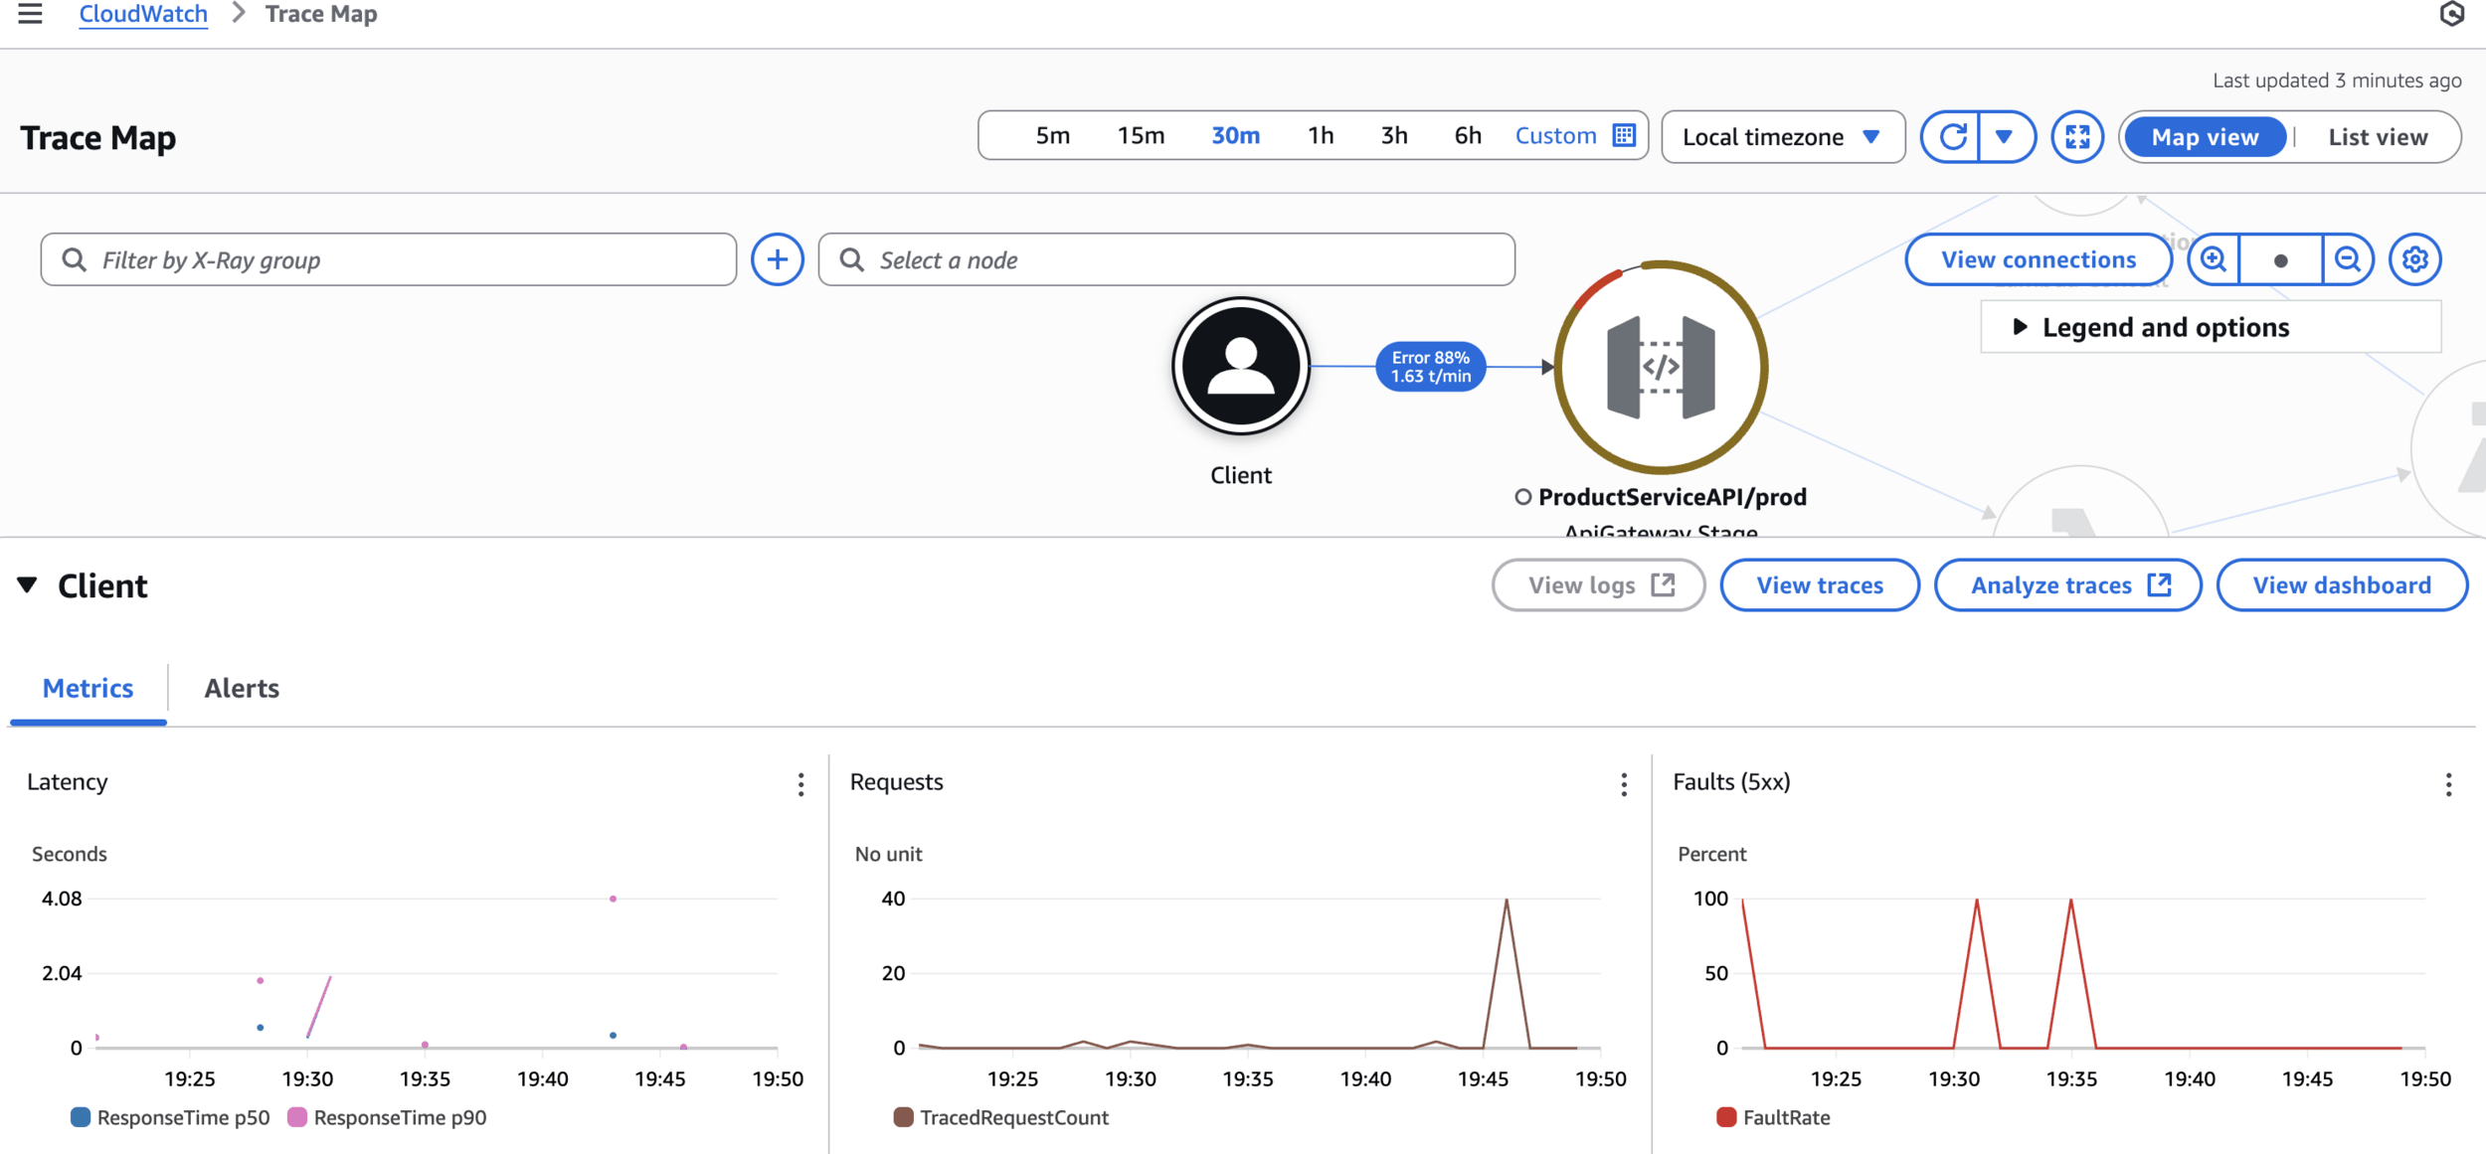Click the Client node icon

pos(1240,366)
